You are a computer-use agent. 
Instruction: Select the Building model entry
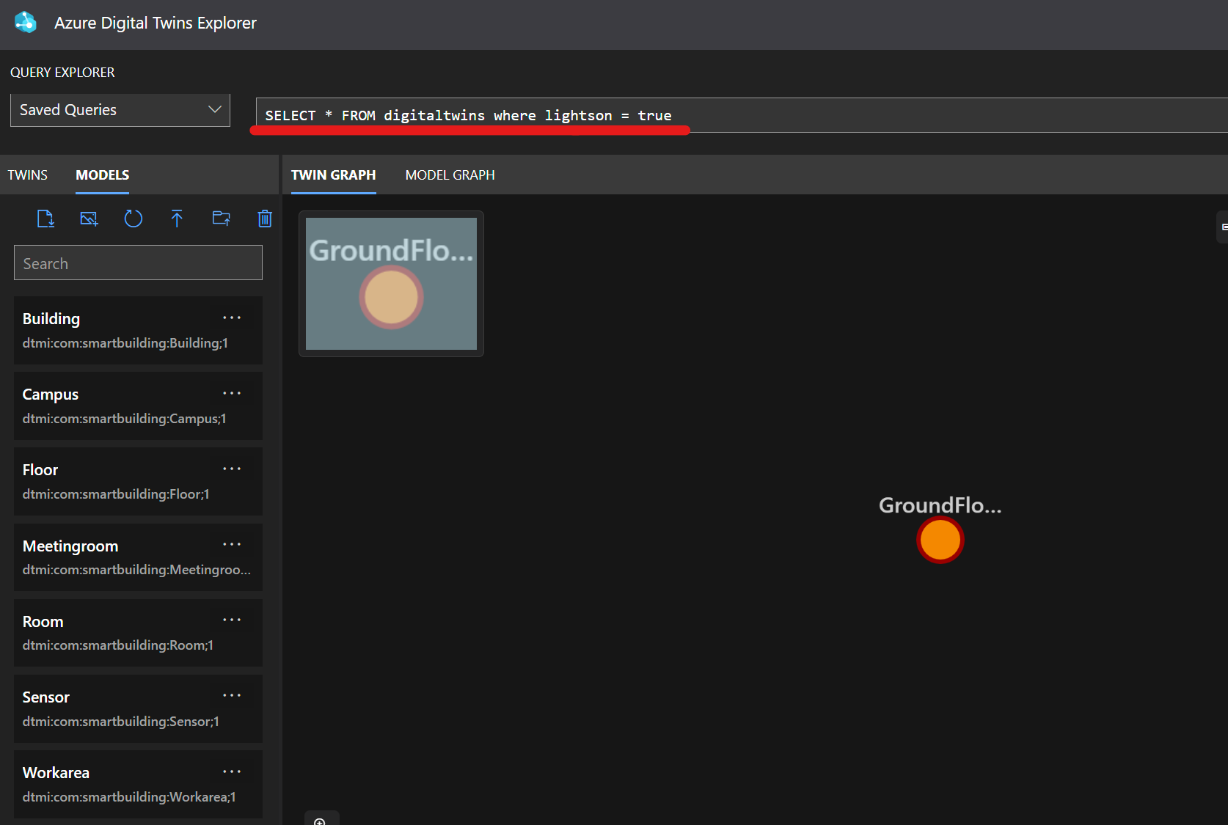pyautogui.click(x=138, y=330)
